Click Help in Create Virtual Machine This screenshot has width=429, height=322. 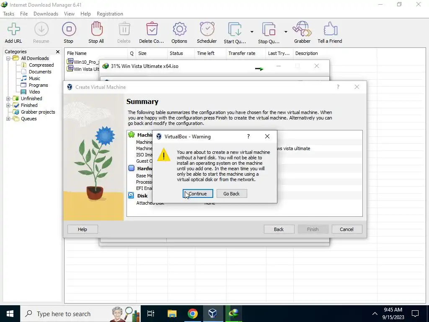pyautogui.click(x=83, y=229)
